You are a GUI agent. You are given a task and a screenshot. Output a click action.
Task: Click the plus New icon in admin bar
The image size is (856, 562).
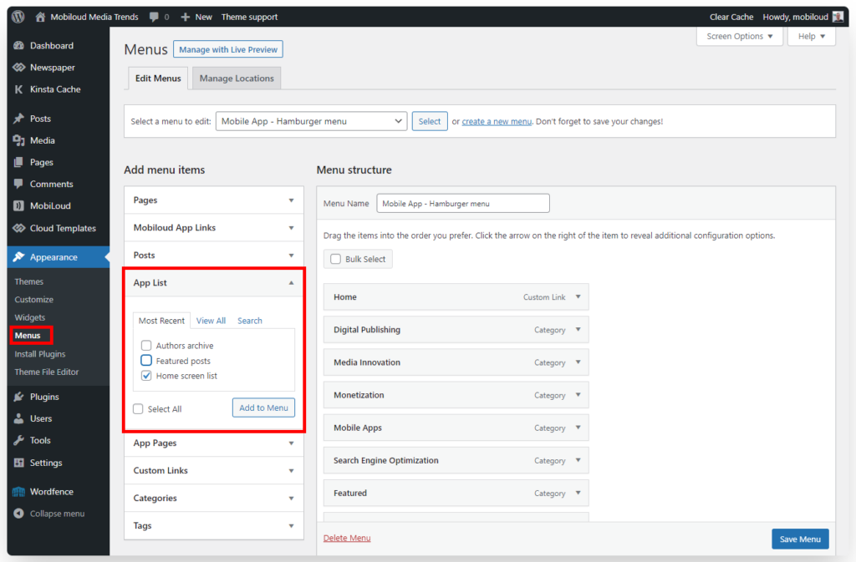[185, 17]
